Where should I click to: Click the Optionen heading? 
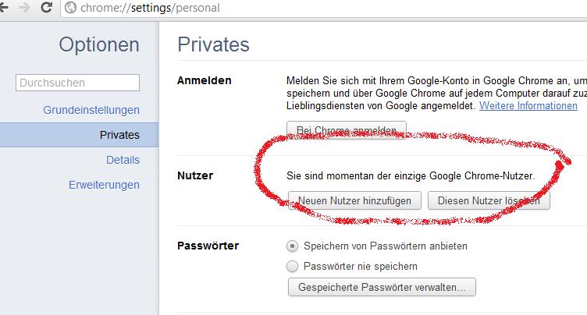[x=99, y=45]
